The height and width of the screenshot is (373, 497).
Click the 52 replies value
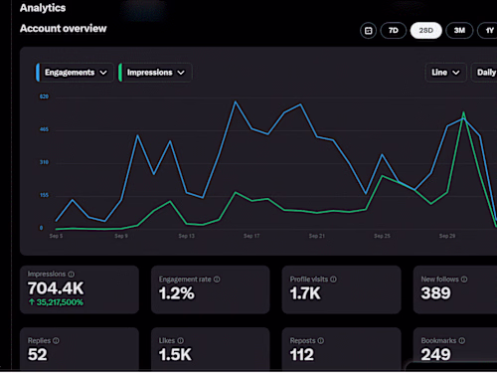[x=38, y=354]
